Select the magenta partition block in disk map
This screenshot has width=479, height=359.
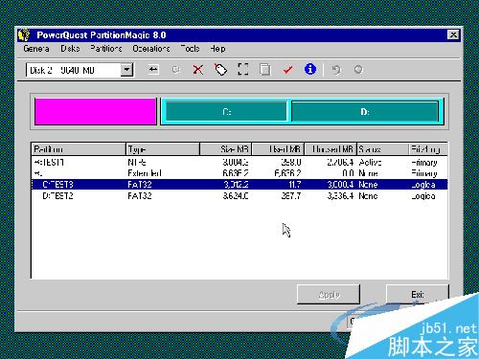96,111
